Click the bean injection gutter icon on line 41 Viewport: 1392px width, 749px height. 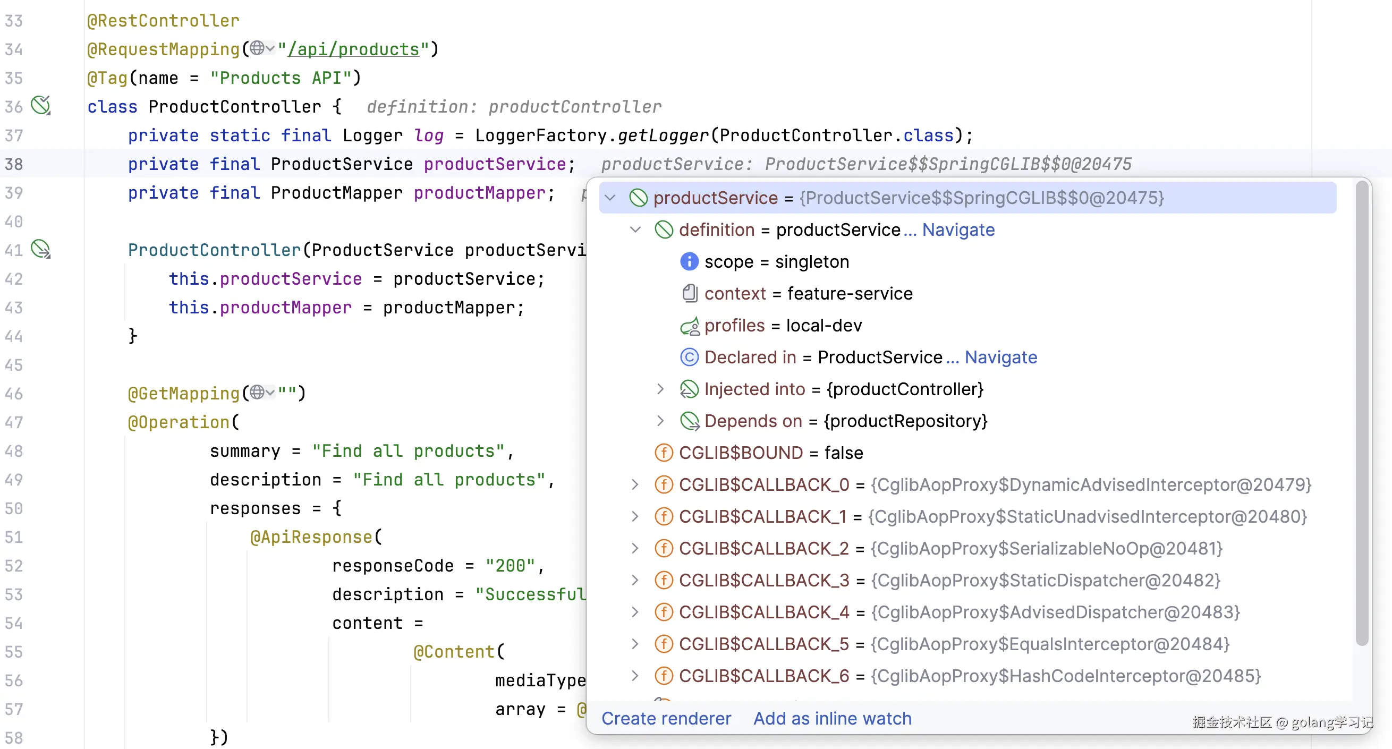(x=40, y=249)
